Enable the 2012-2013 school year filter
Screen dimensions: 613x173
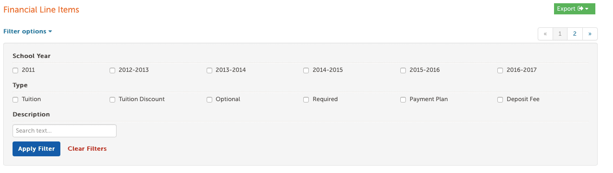coord(112,70)
